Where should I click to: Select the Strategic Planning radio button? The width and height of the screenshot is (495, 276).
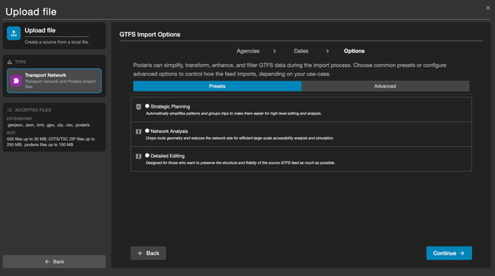point(147,106)
